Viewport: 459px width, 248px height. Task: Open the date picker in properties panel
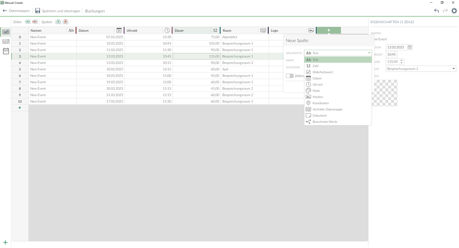pos(409,47)
